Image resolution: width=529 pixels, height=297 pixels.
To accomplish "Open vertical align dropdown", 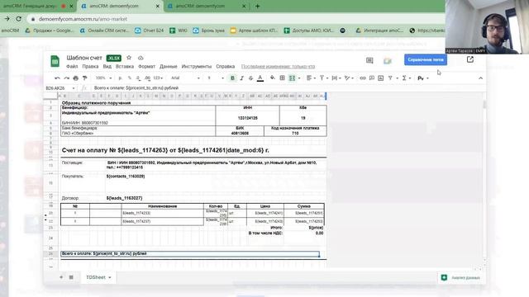I will (x=324, y=78).
